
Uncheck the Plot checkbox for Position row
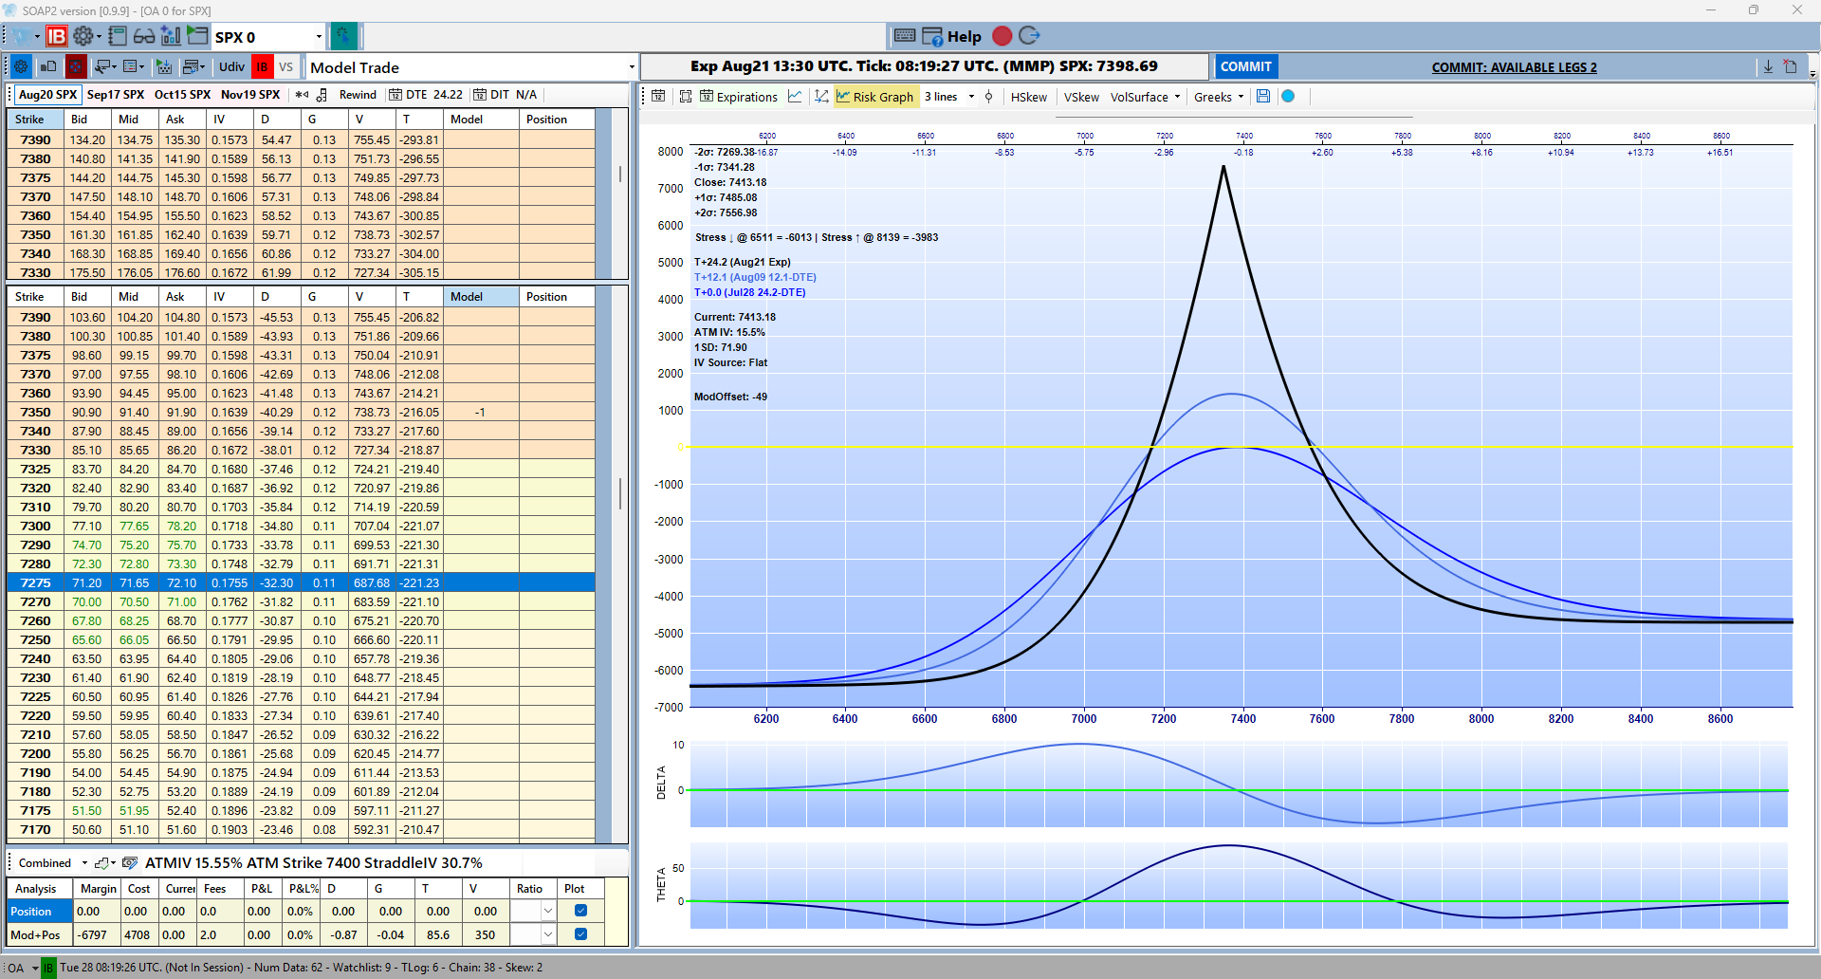pyautogui.click(x=581, y=911)
